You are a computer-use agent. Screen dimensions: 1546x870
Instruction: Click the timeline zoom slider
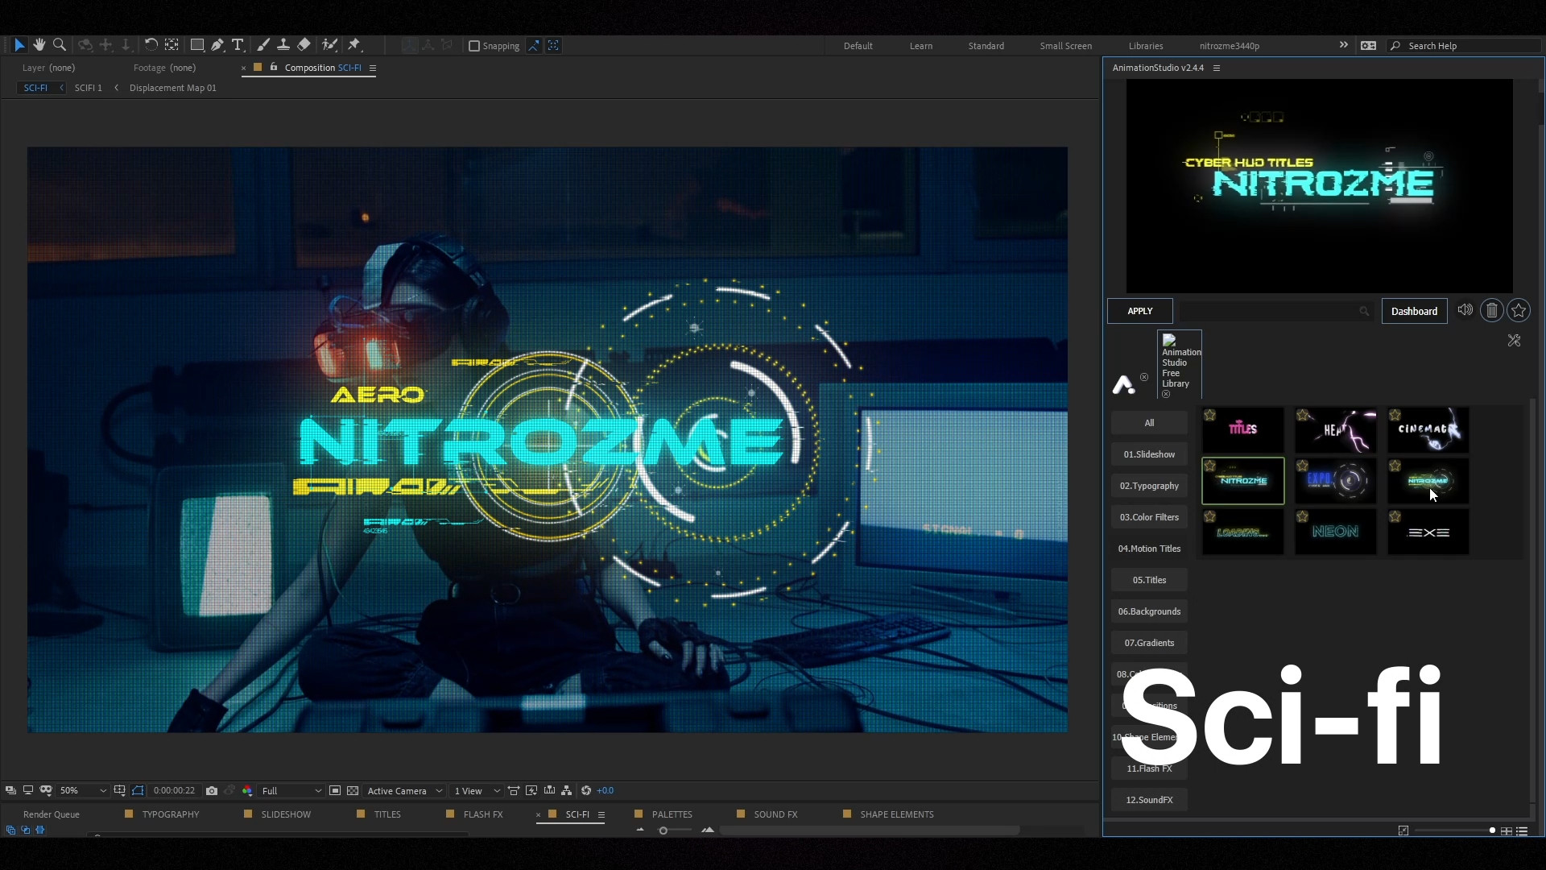673,831
